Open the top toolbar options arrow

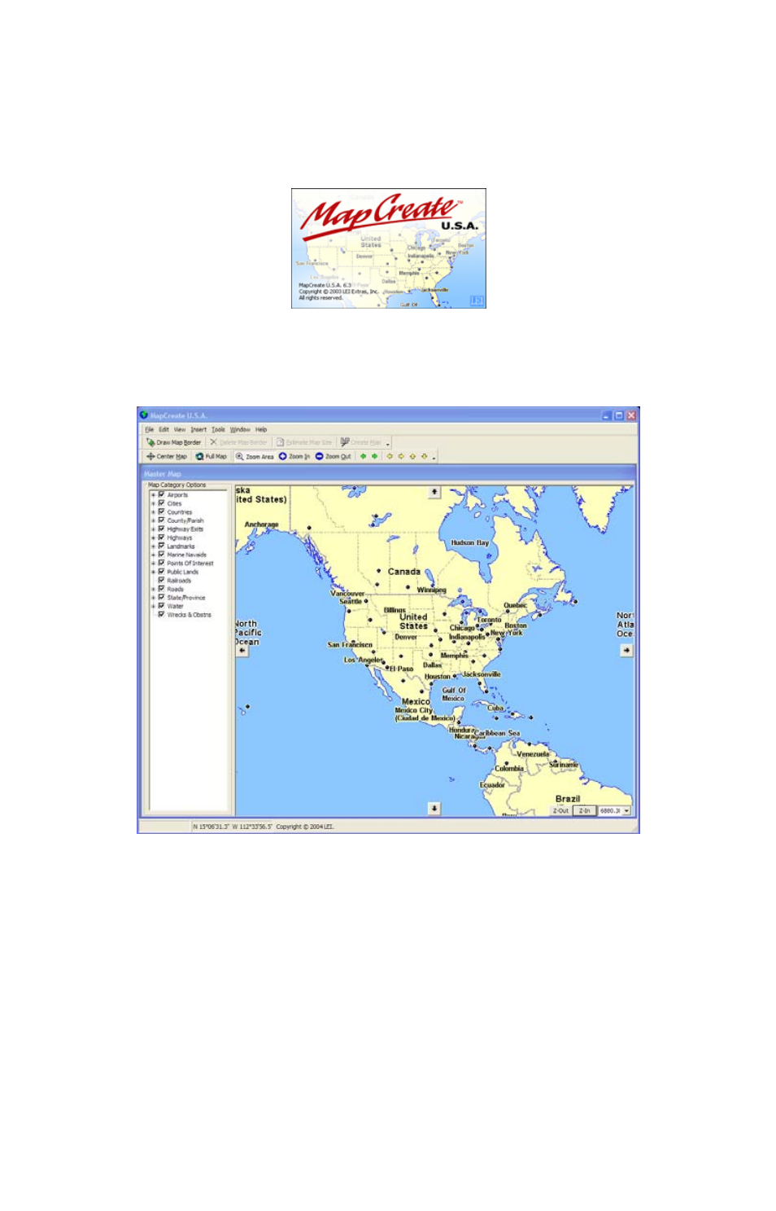point(388,444)
